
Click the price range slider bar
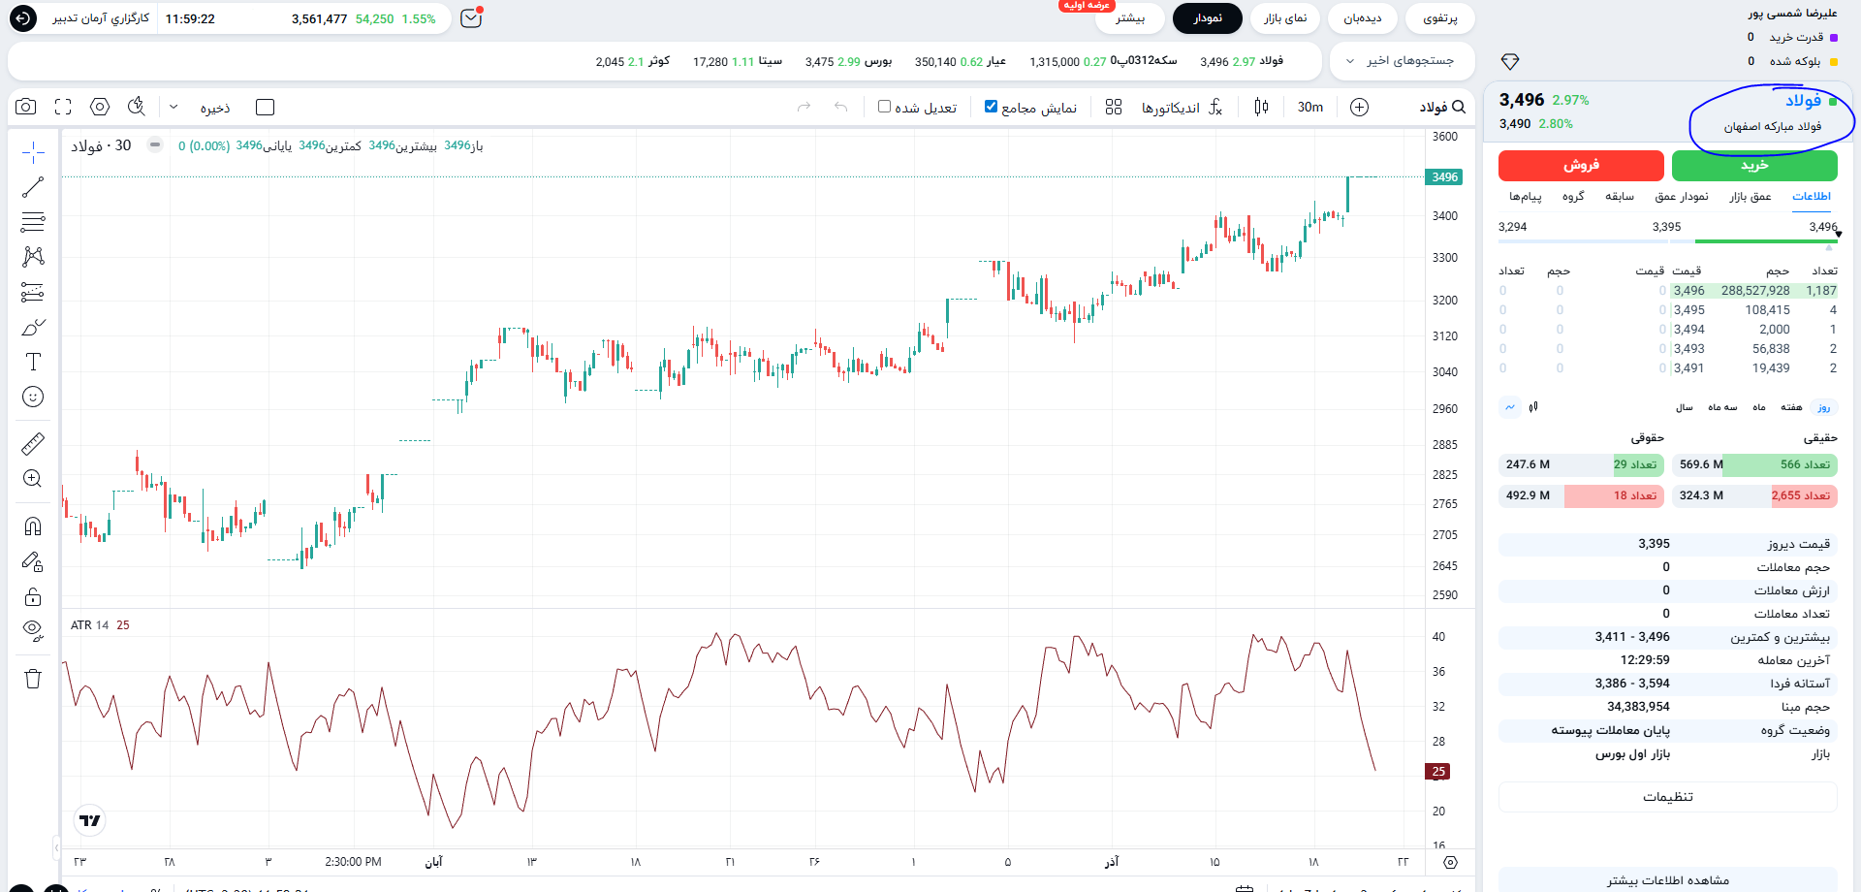coord(1667,240)
